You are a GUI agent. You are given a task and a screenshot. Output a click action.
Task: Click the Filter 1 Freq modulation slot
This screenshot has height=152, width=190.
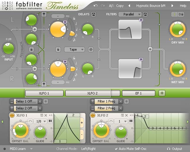[x=106, y=101]
